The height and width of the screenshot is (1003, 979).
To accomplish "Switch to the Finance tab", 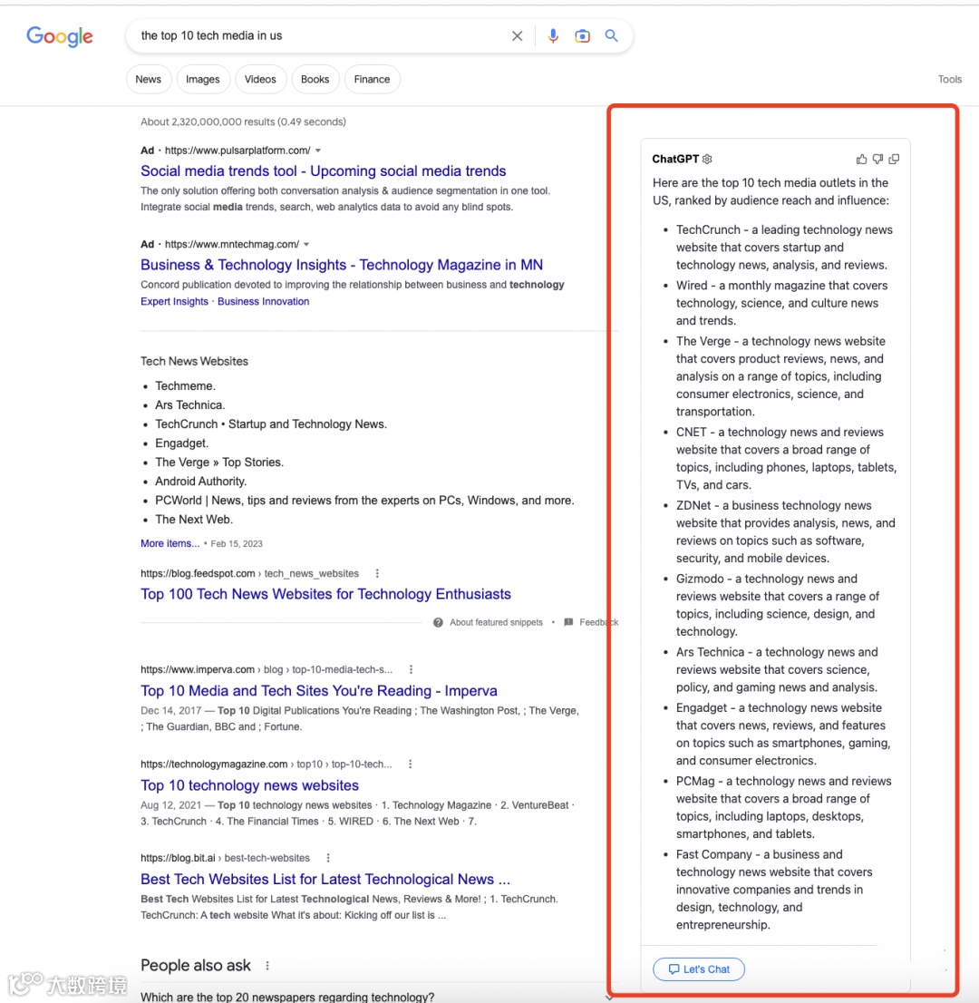I will [x=373, y=79].
